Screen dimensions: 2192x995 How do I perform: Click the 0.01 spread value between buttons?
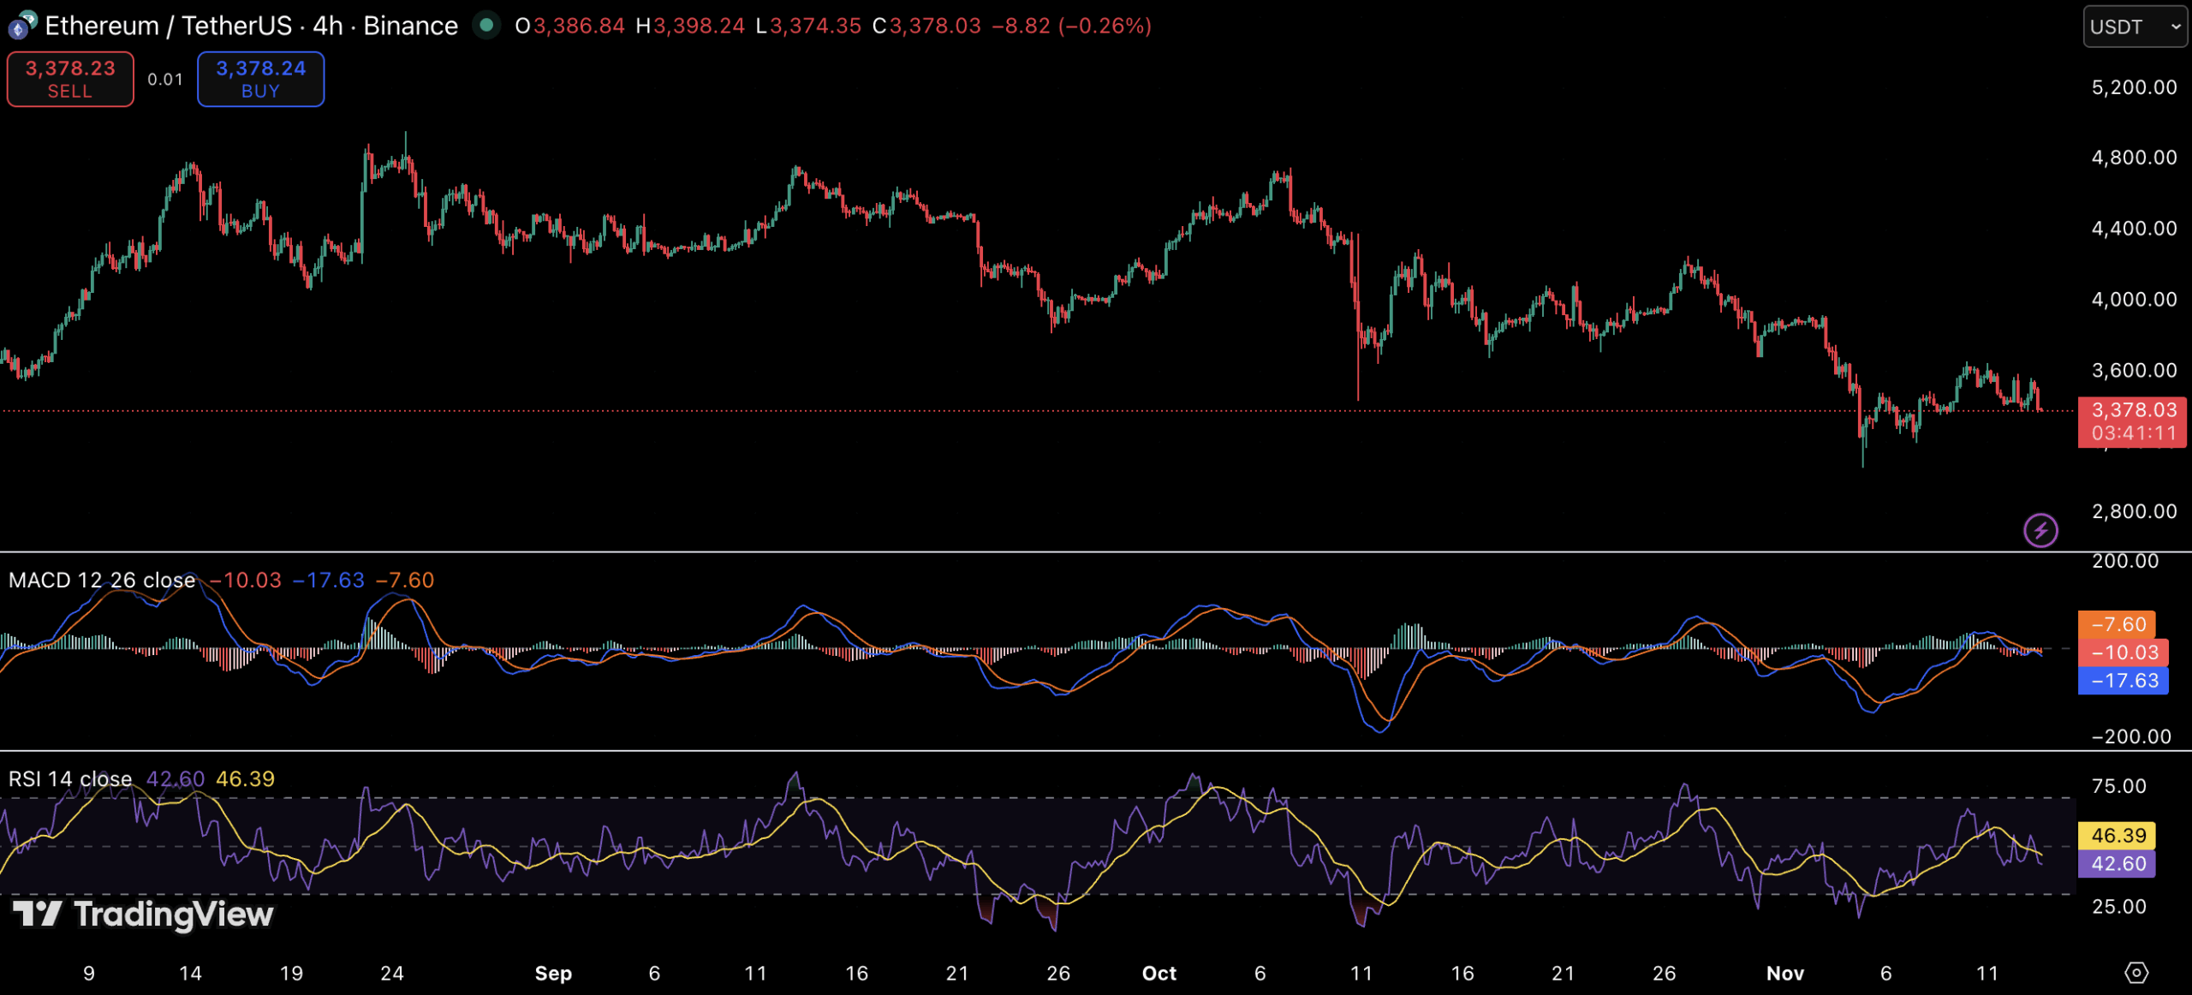(165, 80)
